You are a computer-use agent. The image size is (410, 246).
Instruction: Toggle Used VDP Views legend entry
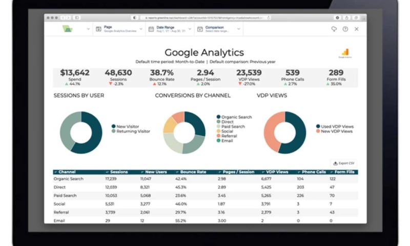coord(335,126)
